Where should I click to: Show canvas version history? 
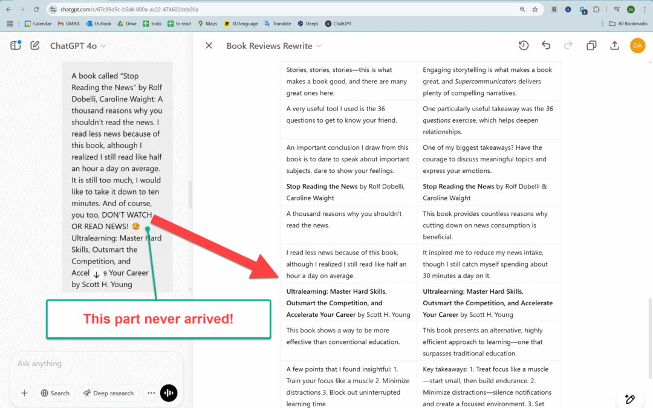(524, 46)
